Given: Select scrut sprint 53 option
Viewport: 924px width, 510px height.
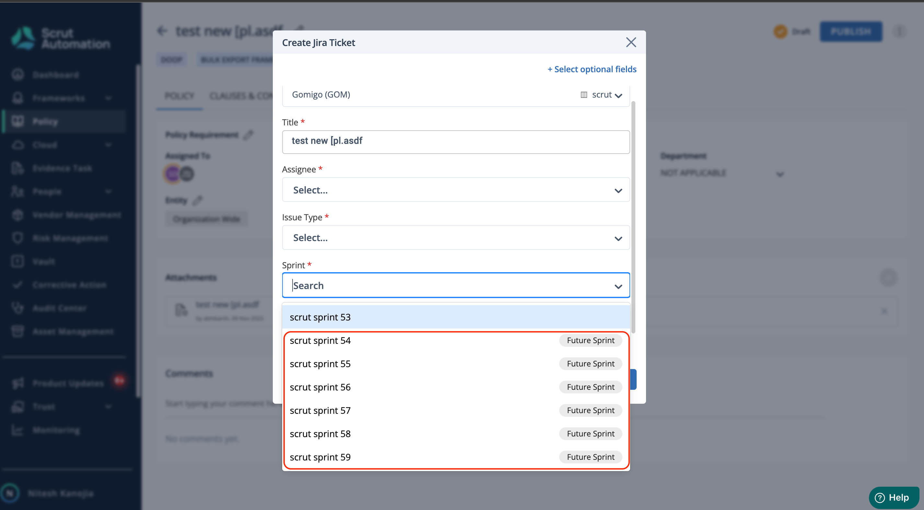Looking at the screenshot, I should coord(456,317).
